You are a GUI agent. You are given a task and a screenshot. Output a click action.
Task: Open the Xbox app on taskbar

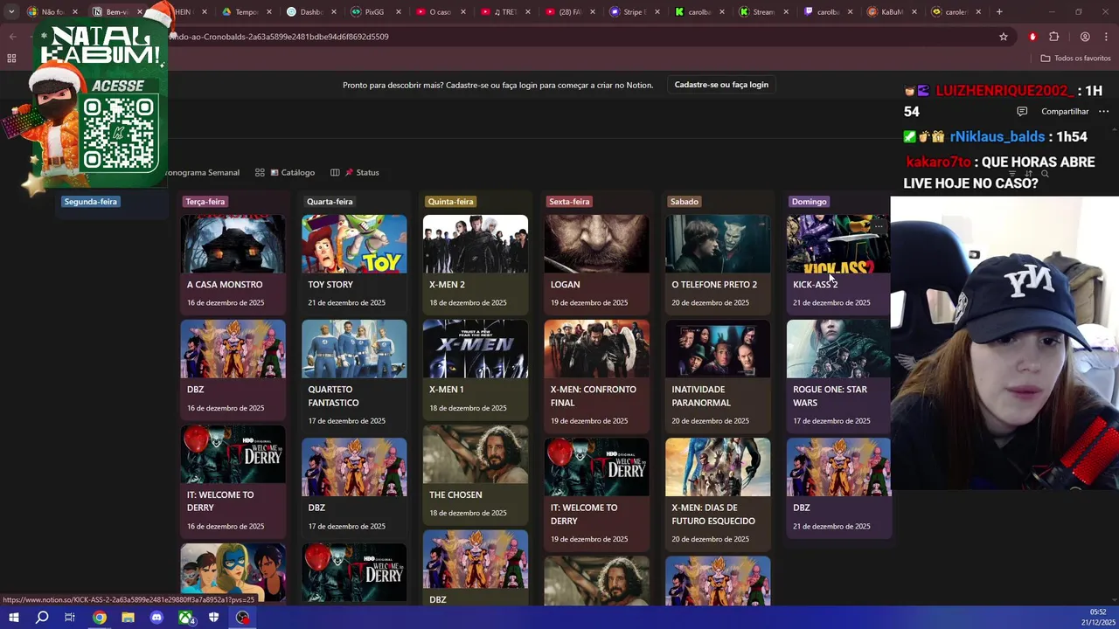186,618
